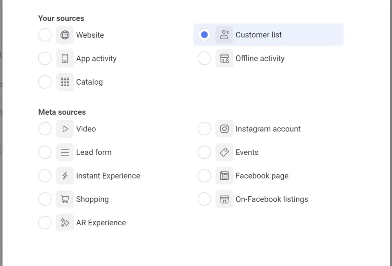Image resolution: width=392 pixels, height=266 pixels.
Task: Click the grid icon for Catalog
Action: (x=65, y=82)
